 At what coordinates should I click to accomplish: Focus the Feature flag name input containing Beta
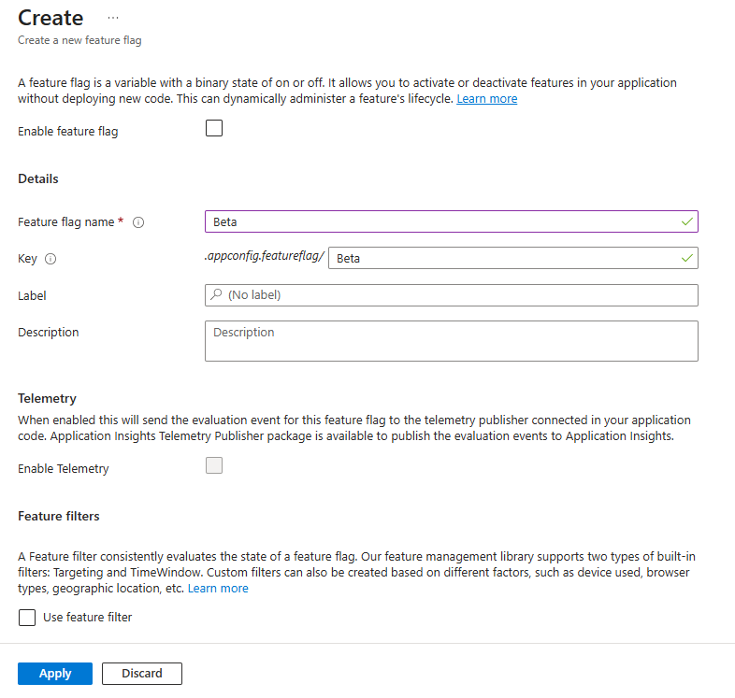coord(440,221)
